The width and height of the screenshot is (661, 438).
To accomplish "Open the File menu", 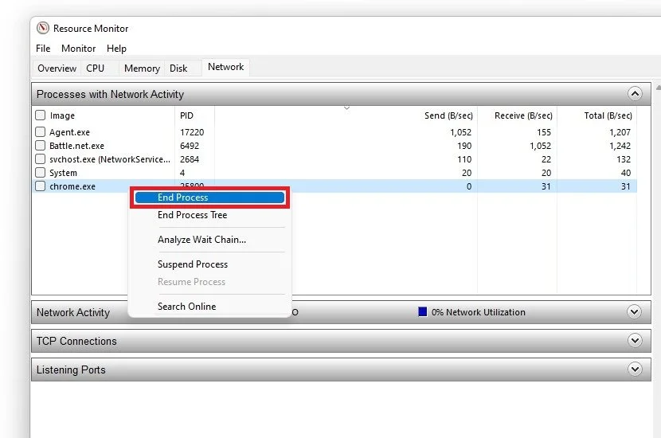I will point(43,49).
